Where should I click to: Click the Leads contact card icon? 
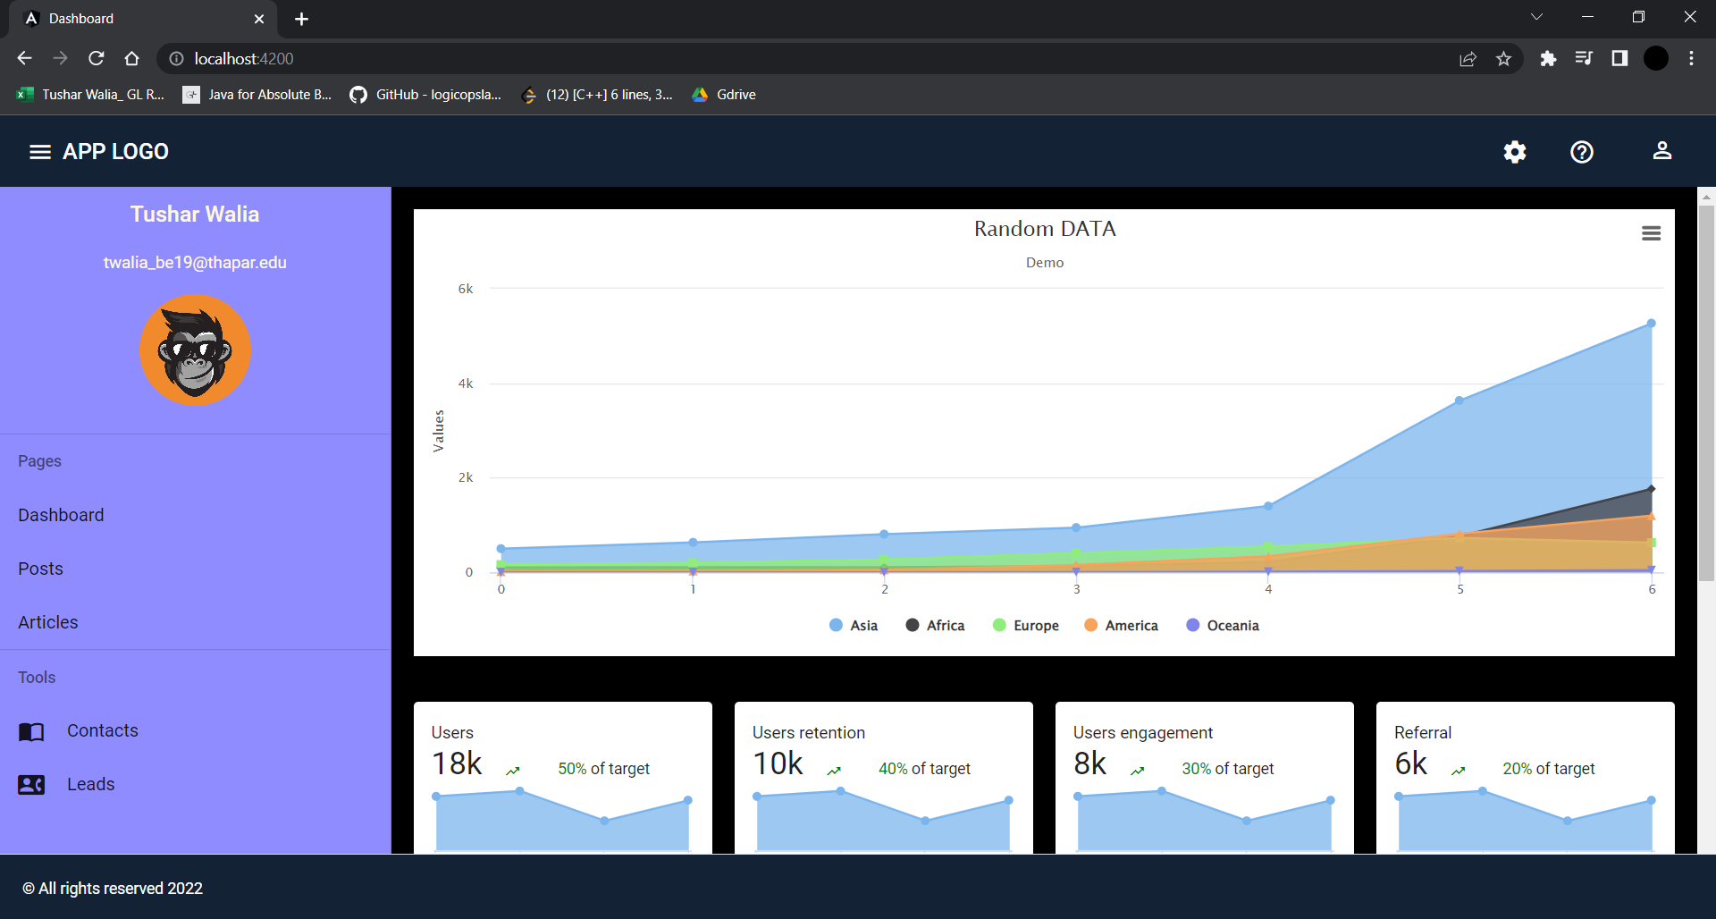coord(31,785)
